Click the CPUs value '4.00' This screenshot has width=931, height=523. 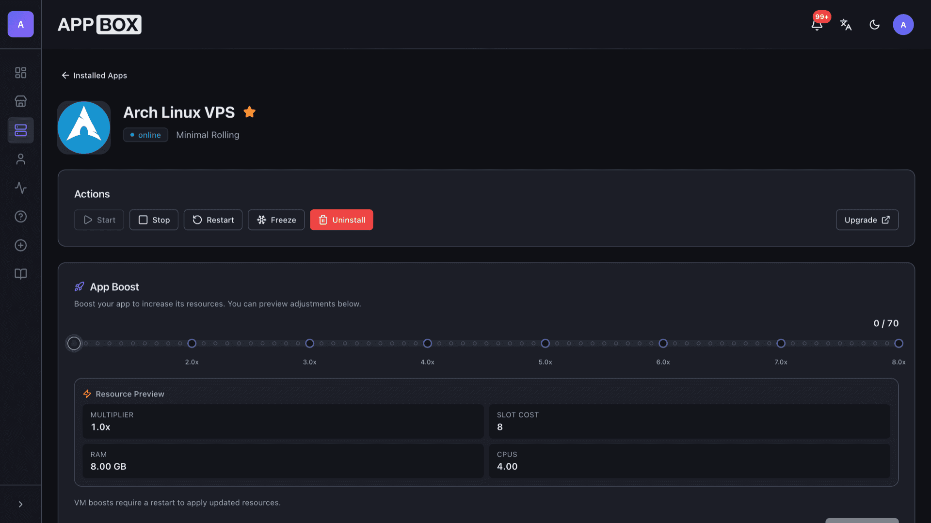507,466
